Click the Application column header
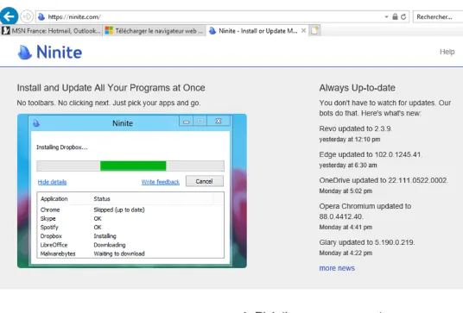Screen dimensions: 463x313 pyautogui.click(x=54, y=199)
